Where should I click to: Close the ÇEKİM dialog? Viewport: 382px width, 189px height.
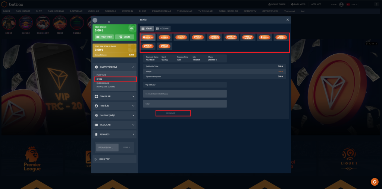tap(288, 20)
